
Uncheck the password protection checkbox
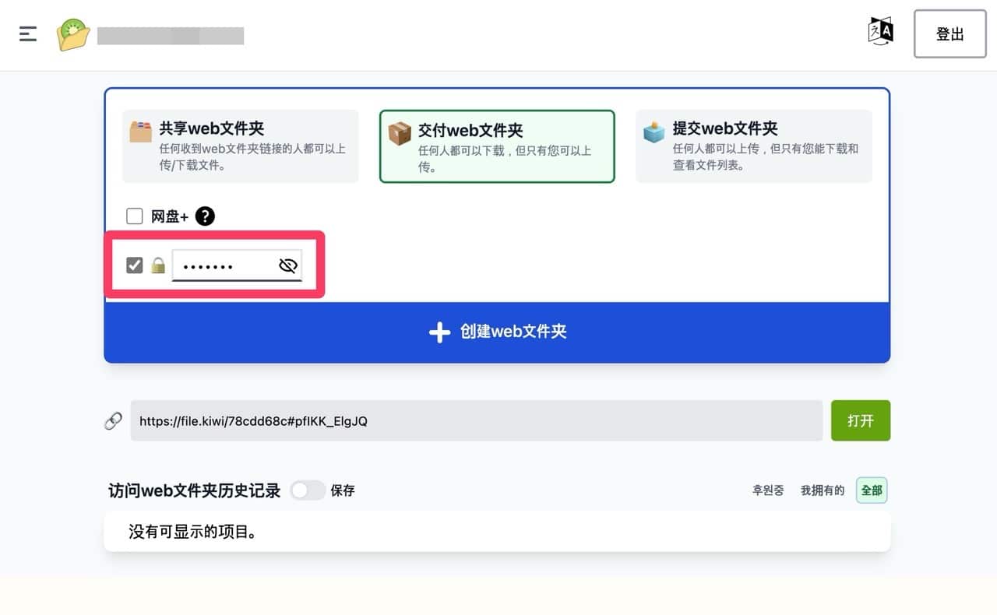(x=134, y=265)
